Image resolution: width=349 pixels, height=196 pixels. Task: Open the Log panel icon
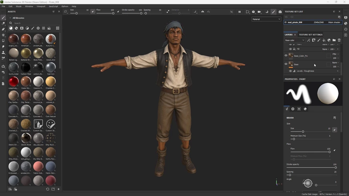click(346, 35)
